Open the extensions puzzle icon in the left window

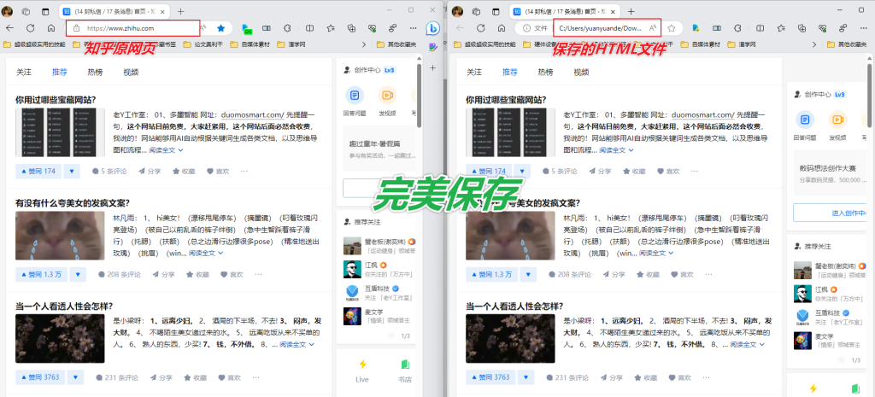coord(287,28)
